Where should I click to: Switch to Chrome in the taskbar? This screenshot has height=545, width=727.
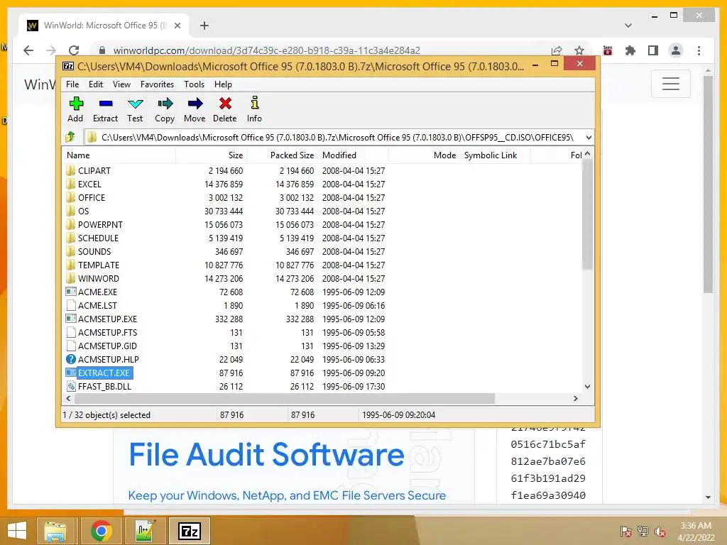click(101, 531)
